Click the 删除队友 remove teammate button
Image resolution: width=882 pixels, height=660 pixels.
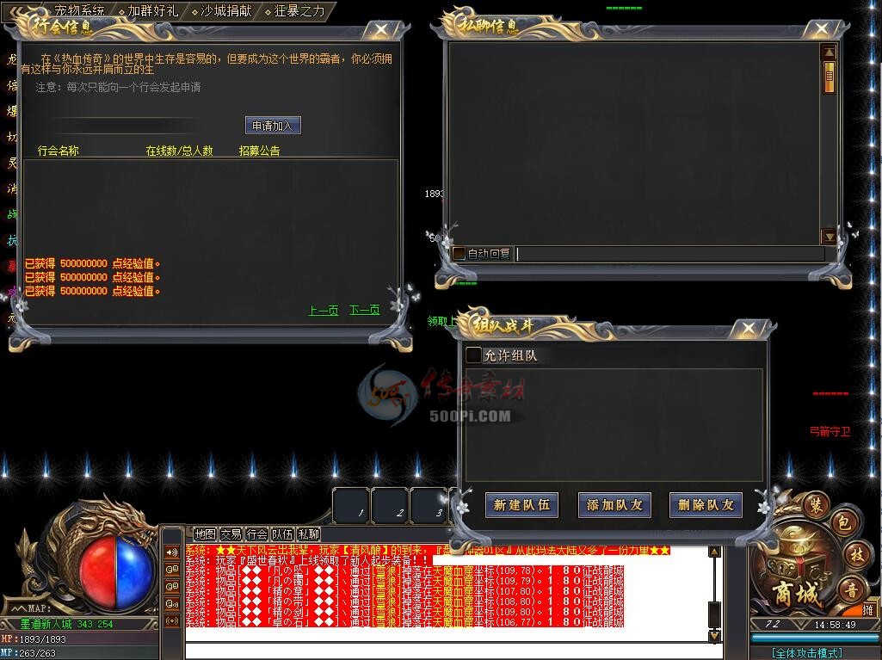coord(706,505)
